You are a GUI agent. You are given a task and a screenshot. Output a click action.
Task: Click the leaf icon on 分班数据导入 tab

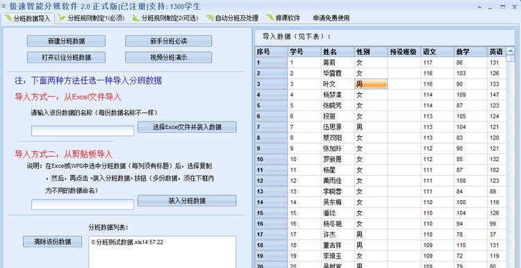8,17
